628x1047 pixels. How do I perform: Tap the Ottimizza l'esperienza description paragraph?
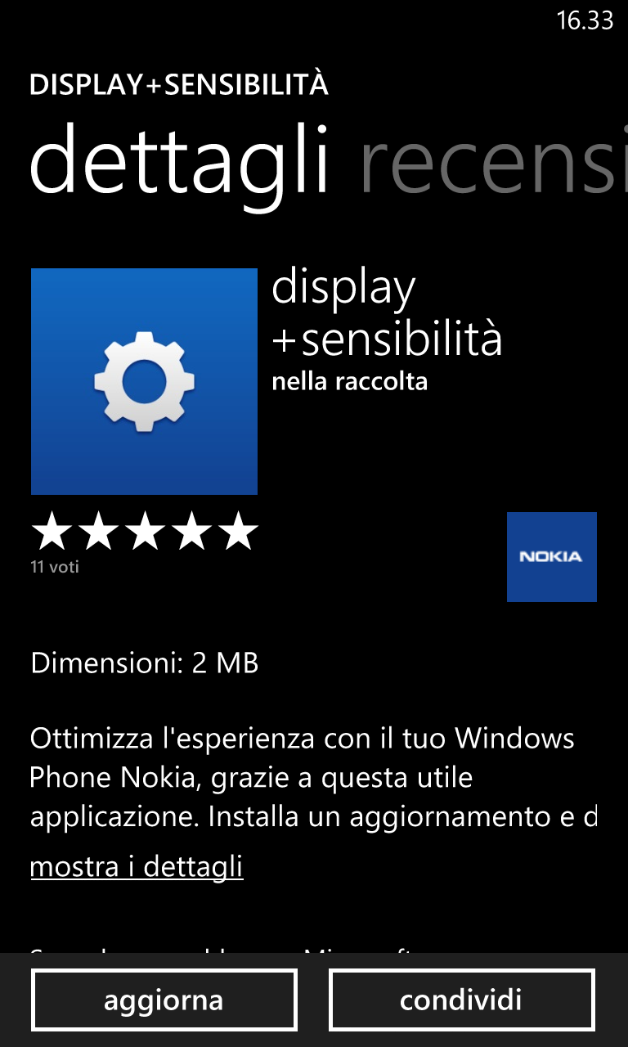click(x=314, y=778)
